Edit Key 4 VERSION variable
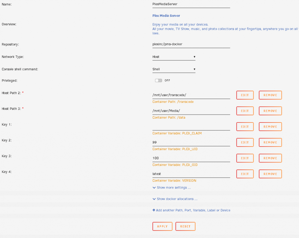 (x=245, y=174)
